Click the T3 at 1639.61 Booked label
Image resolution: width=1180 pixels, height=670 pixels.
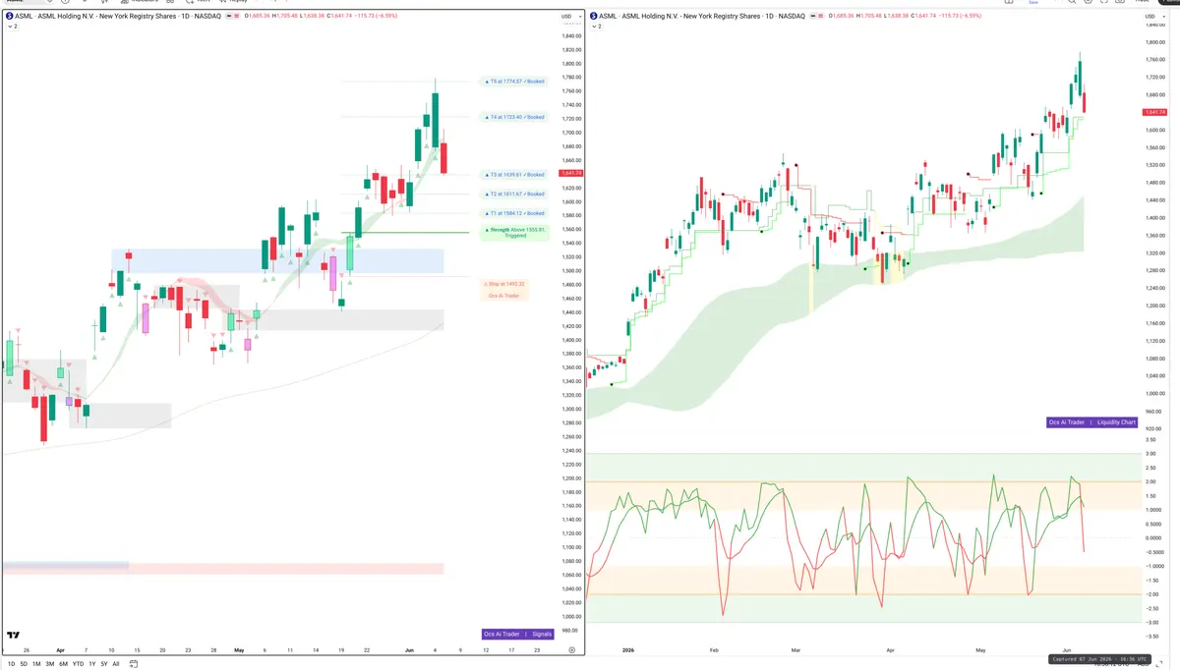(x=516, y=175)
